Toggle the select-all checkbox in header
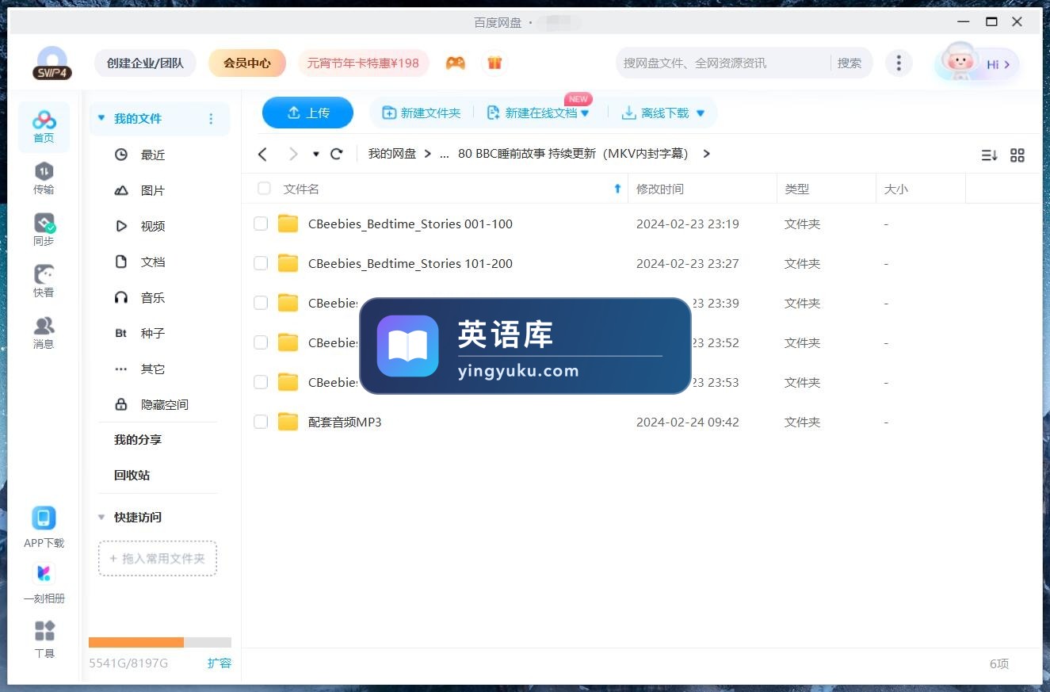This screenshot has width=1050, height=692. (264, 189)
